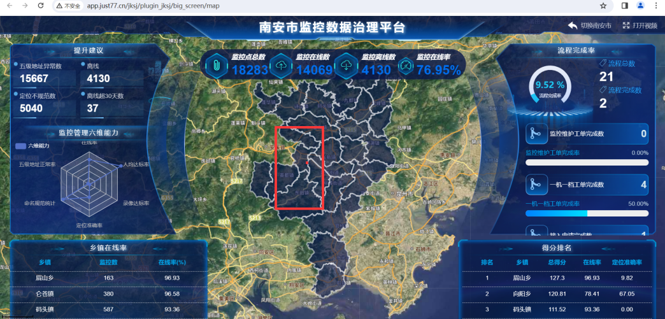
Task: Click the 监控在线数 value 14069
Action: click(314, 70)
